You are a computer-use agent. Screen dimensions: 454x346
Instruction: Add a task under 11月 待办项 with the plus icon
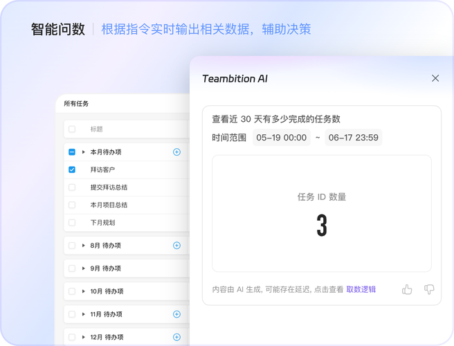(x=176, y=314)
